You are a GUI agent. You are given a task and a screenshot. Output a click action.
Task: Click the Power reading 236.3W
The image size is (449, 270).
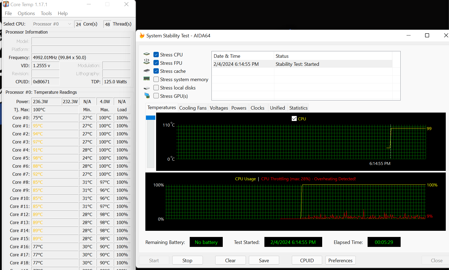pyautogui.click(x=46, y=102)
